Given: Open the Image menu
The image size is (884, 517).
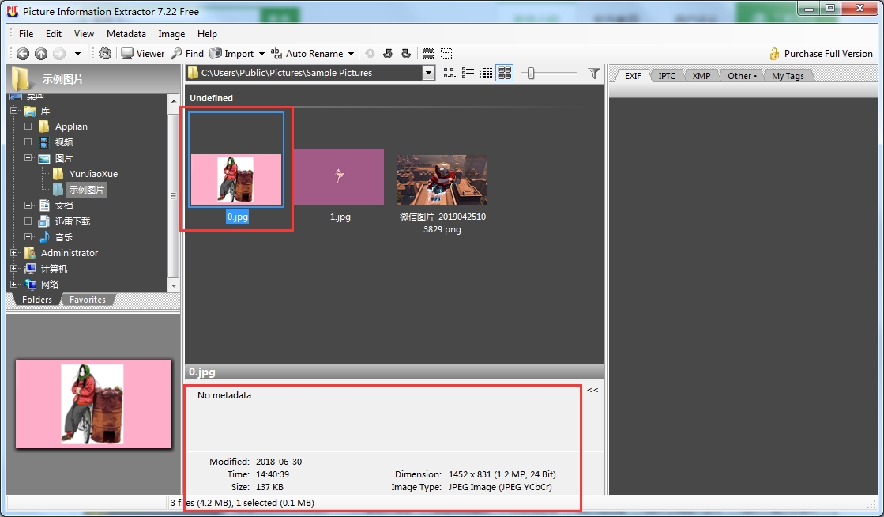Looking at the screenshot, I should [x=171, y=34].
